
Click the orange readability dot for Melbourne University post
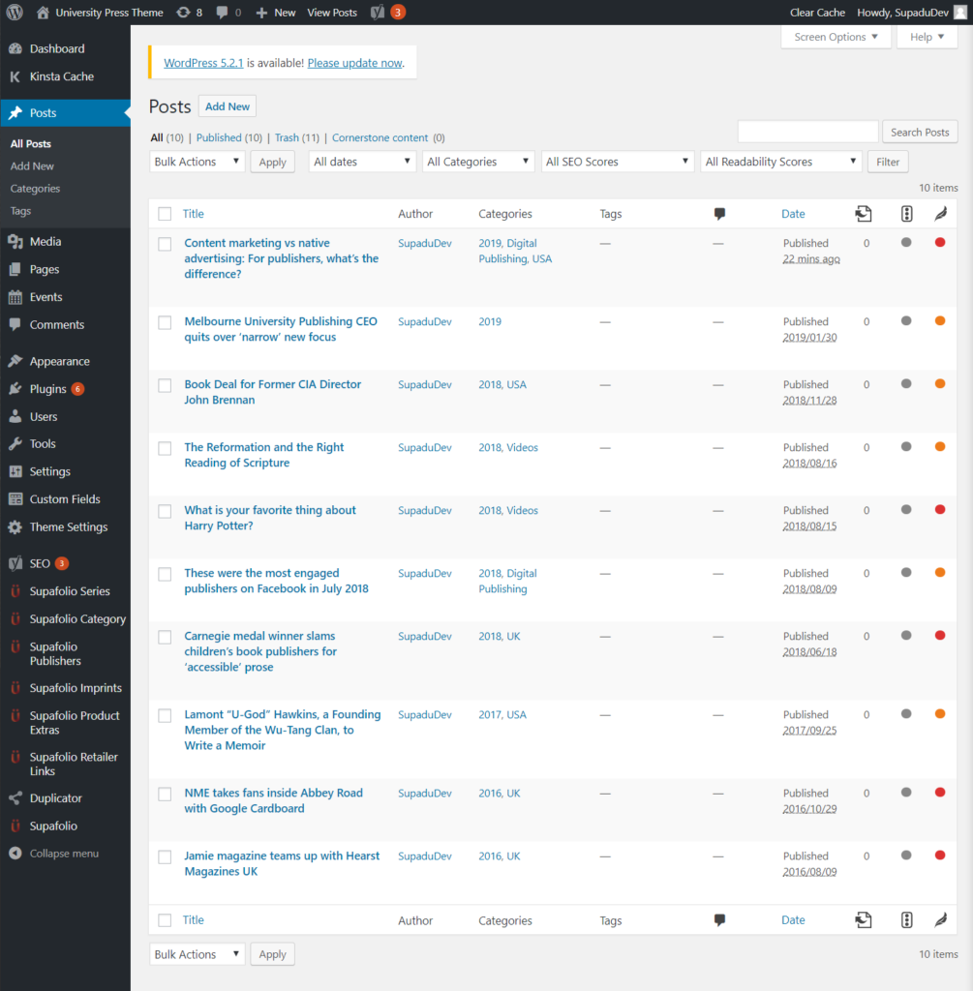coord(940,320)
